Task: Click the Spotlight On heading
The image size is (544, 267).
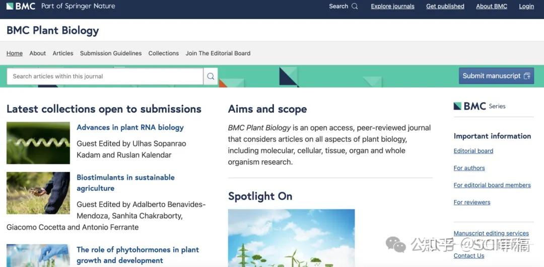Action: (260, 197)
